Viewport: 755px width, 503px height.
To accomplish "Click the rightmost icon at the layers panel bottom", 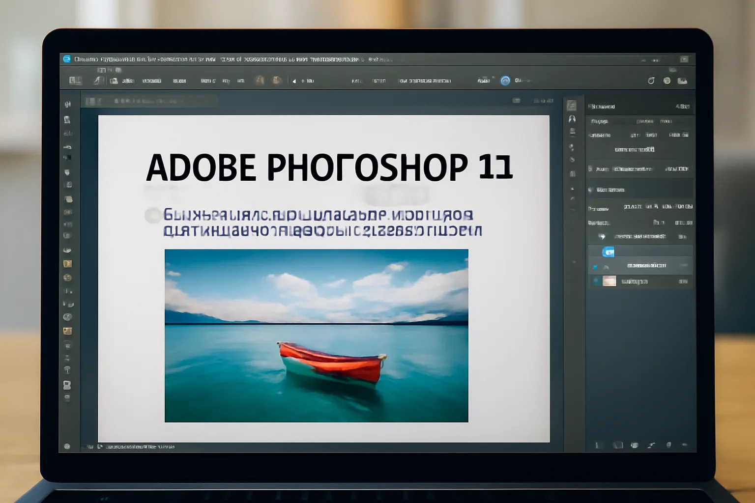I will point(684,445).
